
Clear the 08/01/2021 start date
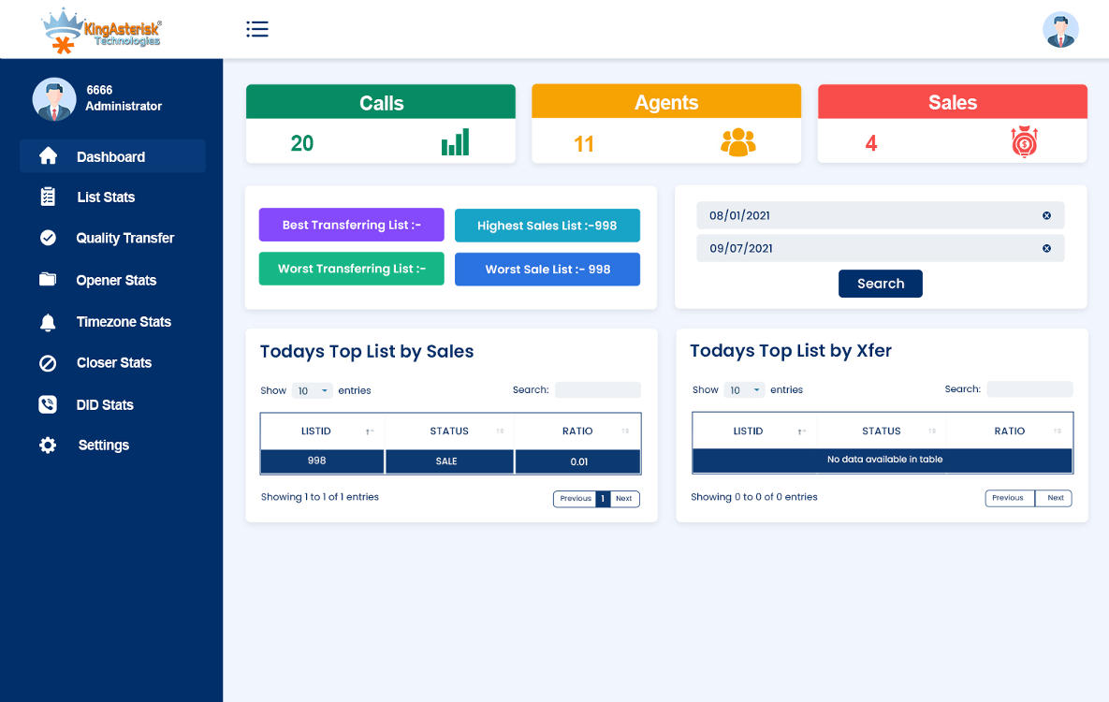(1046, 215)
